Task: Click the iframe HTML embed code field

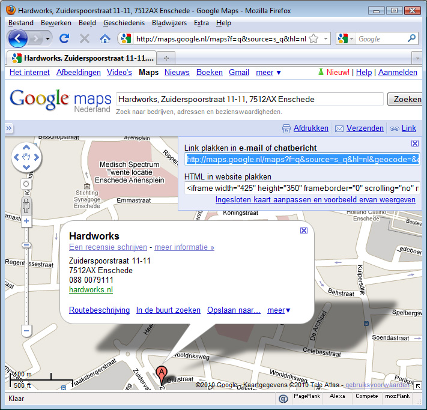Action: (302, 188)
